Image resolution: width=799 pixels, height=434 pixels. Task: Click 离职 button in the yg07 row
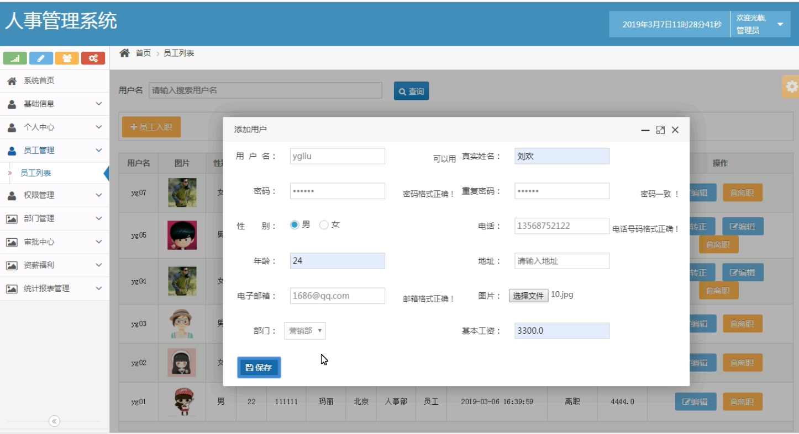[742, 193]
